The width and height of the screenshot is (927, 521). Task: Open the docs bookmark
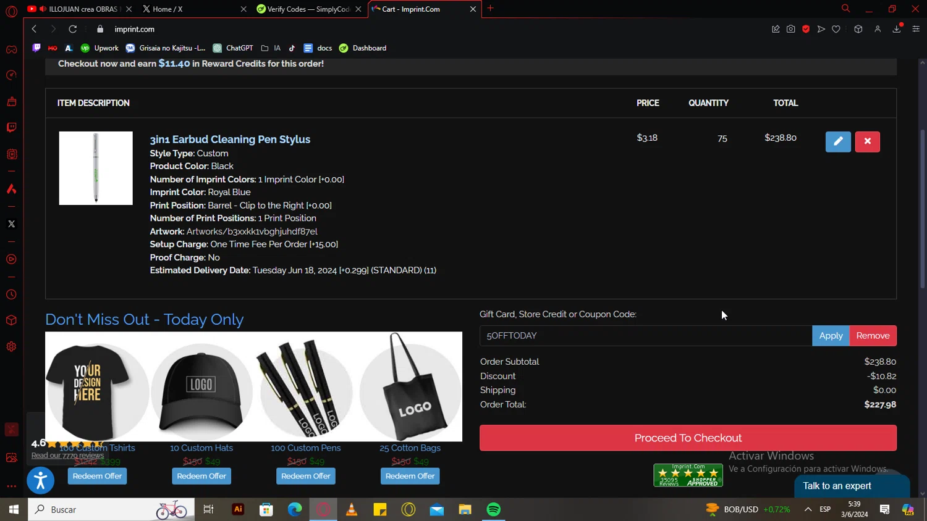click(318, 48)
